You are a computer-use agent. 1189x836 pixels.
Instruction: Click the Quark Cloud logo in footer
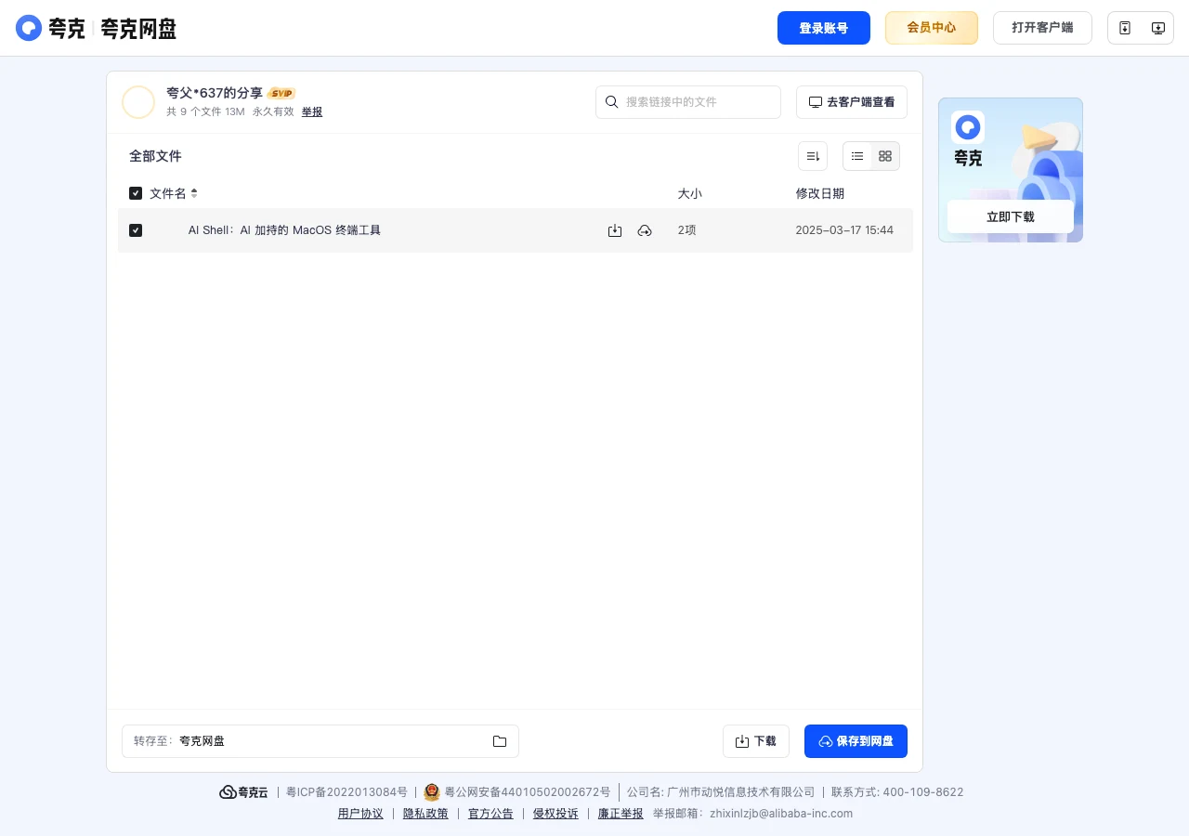(243, 792)
